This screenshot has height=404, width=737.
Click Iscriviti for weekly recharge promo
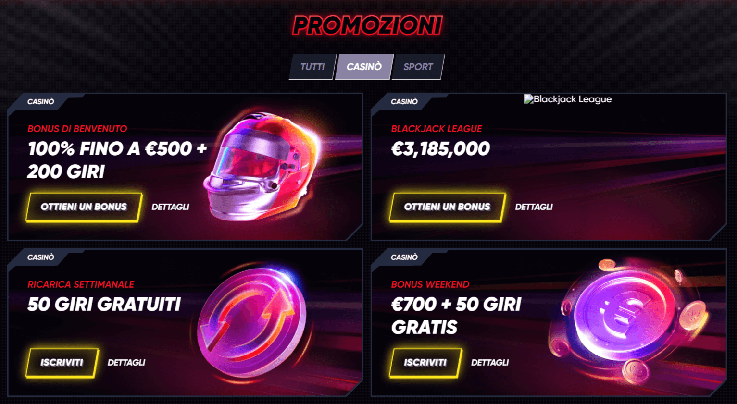point(62,363)
